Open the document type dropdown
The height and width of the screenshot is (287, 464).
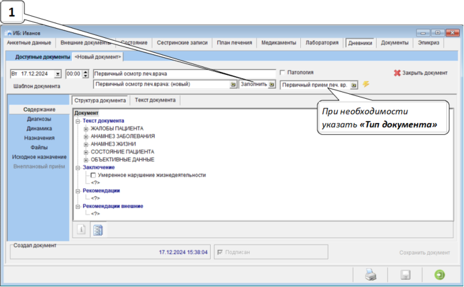354,85
